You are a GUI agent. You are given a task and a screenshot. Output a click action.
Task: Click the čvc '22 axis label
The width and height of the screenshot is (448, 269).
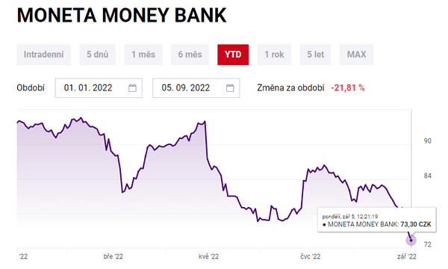coord(311,256)
